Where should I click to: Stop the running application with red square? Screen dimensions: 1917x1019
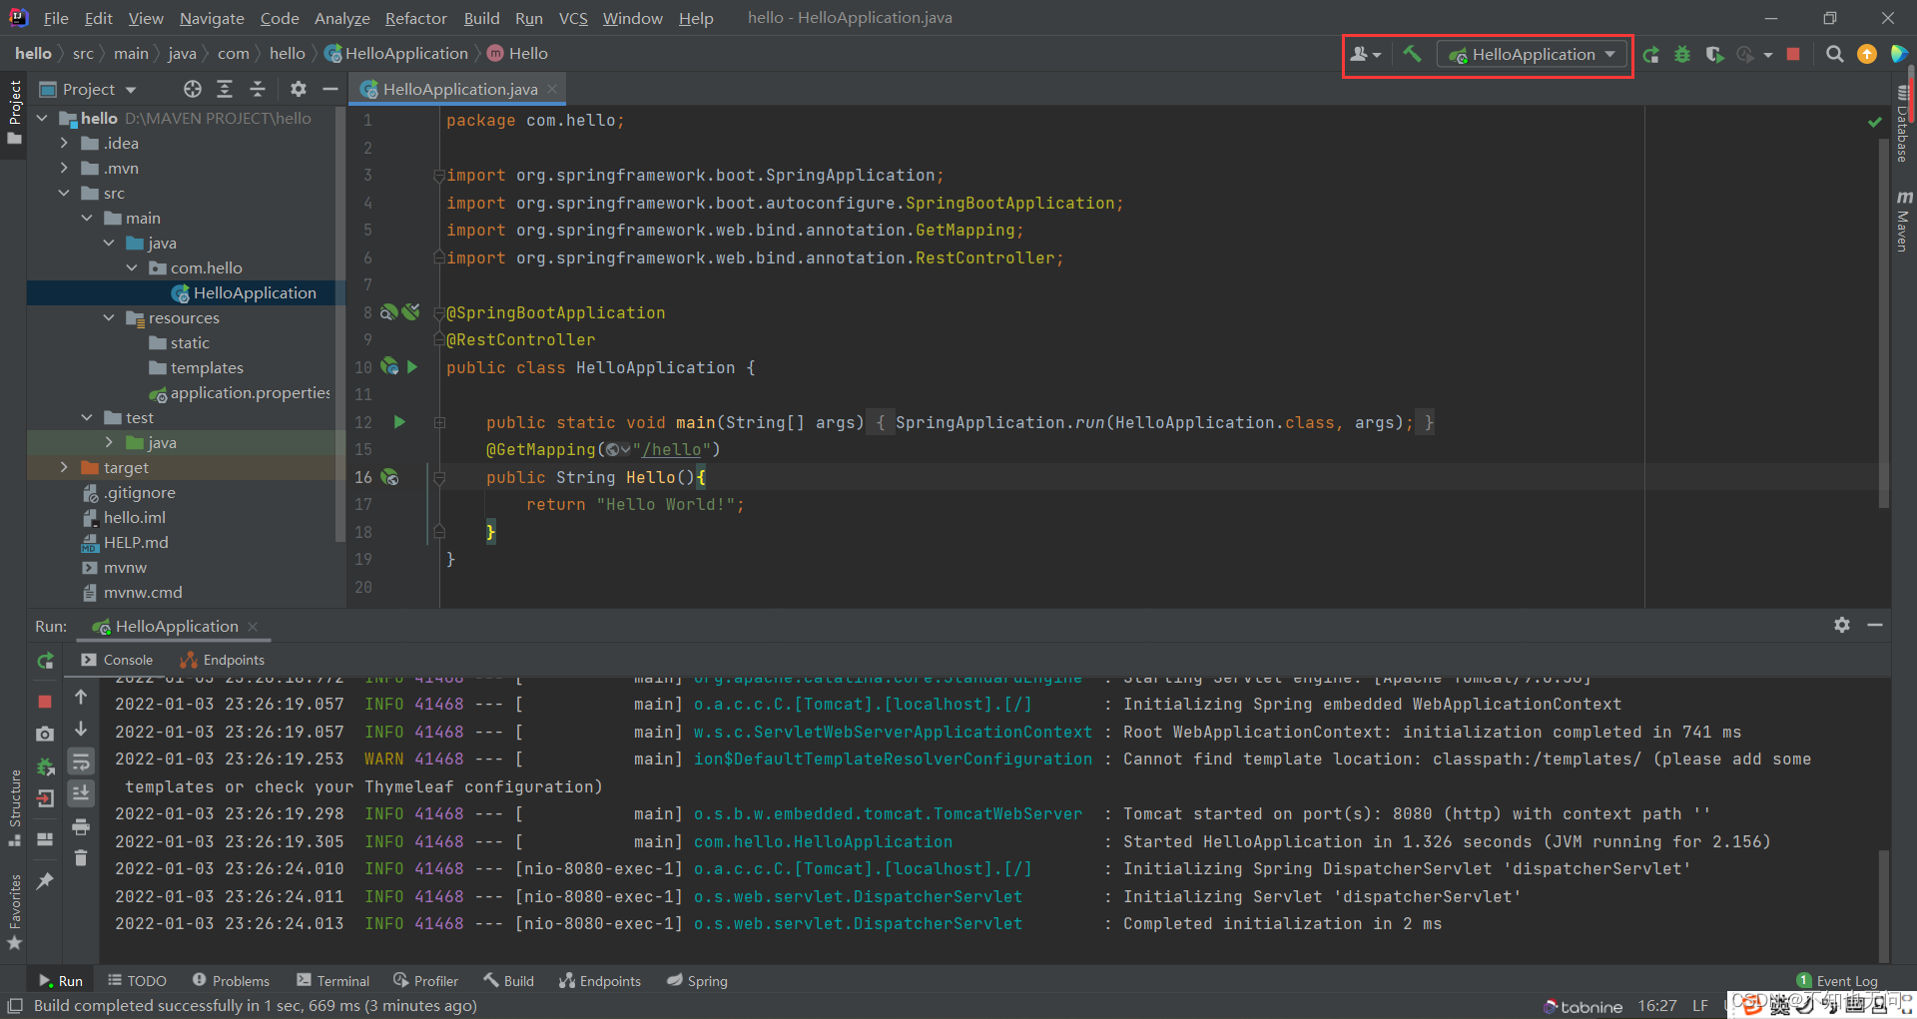[1793, 54]
